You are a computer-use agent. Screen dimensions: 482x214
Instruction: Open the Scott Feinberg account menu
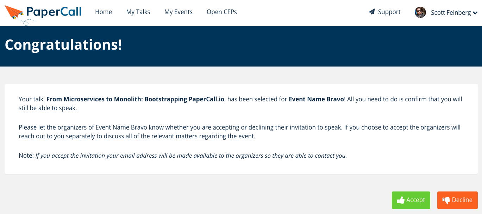(451, 13)
